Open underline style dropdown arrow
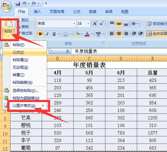 (x=59, y=34)
